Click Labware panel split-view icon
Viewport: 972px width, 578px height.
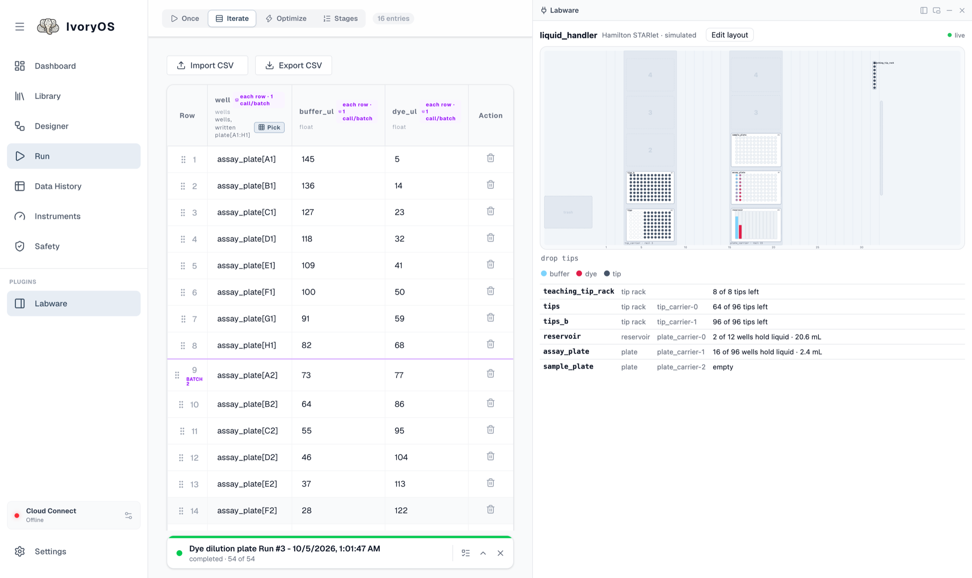point(924,10)
